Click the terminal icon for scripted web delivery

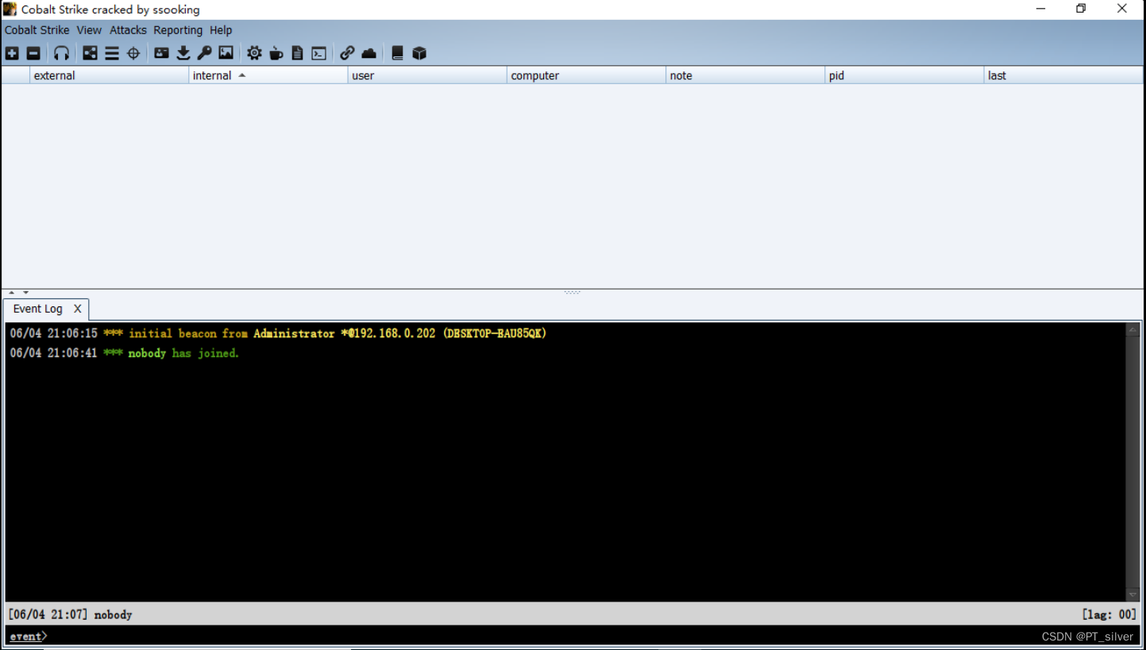[x=318, y=53]
